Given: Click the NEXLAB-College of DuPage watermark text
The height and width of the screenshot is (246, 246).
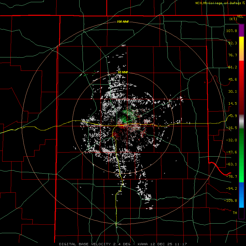Looking at the screenshot, I should click(x=219, y=3).
